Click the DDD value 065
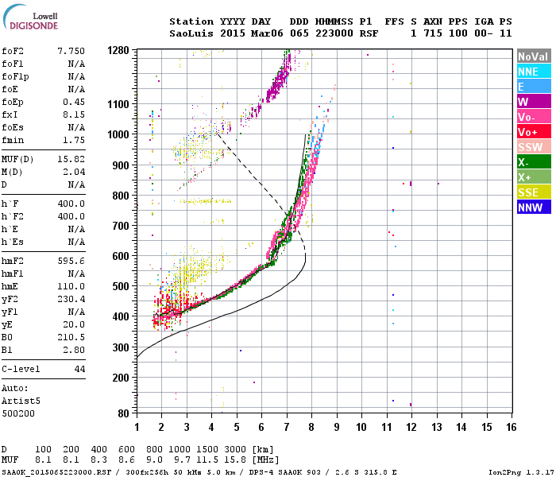 [x=299, y=33]
